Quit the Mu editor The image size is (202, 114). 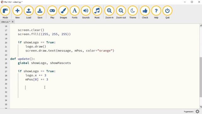click(x=167, y=12)
